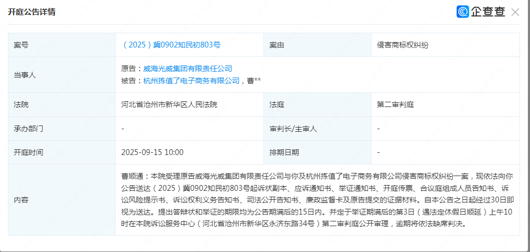Open defendant 杭州拣值了电子商务有限公司 link
The height and width of the screenshot is (252, 530).
191,81
